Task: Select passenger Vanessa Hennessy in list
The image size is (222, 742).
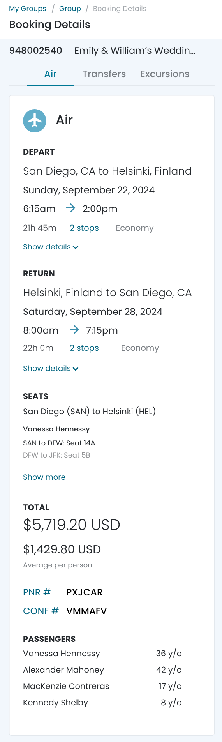Action: click(x=102, y=654)
